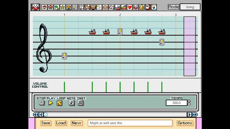Select the Heart instrument

[130, 7]
